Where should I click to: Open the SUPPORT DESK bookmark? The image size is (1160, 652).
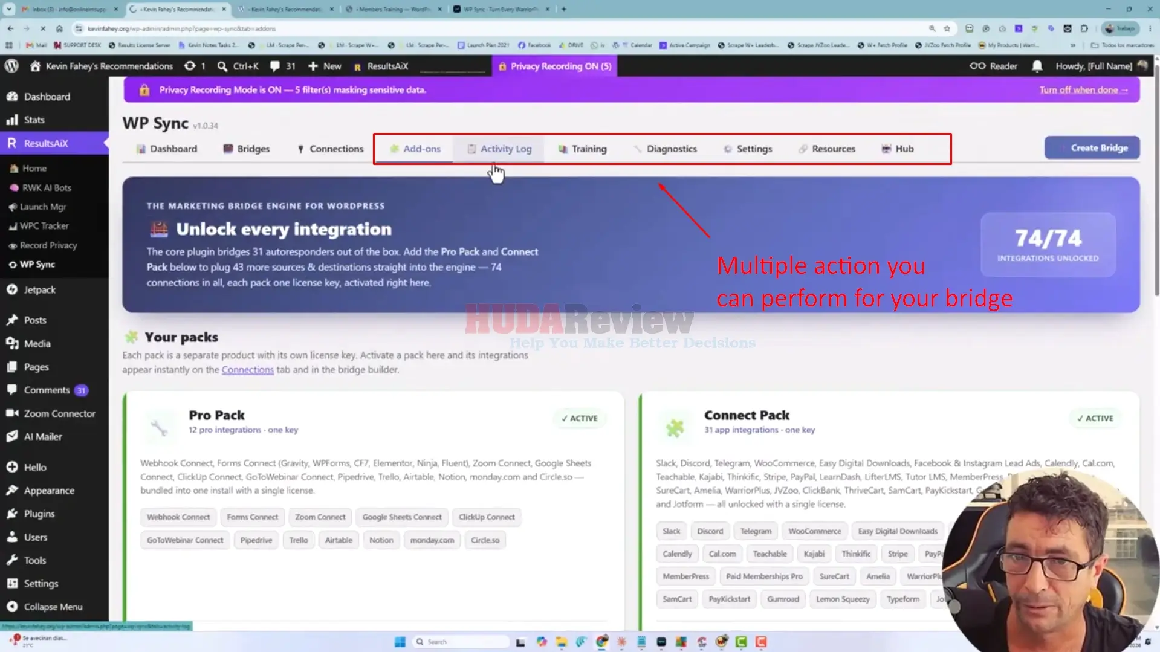coord(78,45)
